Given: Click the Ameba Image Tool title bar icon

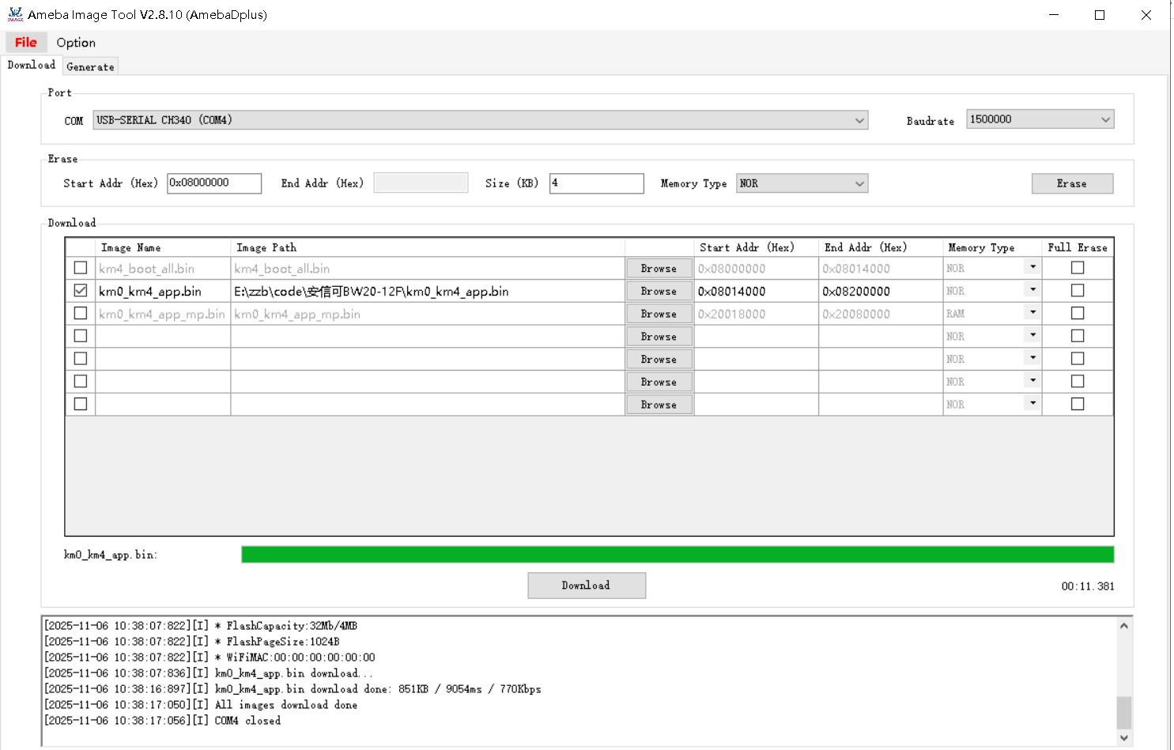Looking at the screenshot, I should (x=15, y=14).
